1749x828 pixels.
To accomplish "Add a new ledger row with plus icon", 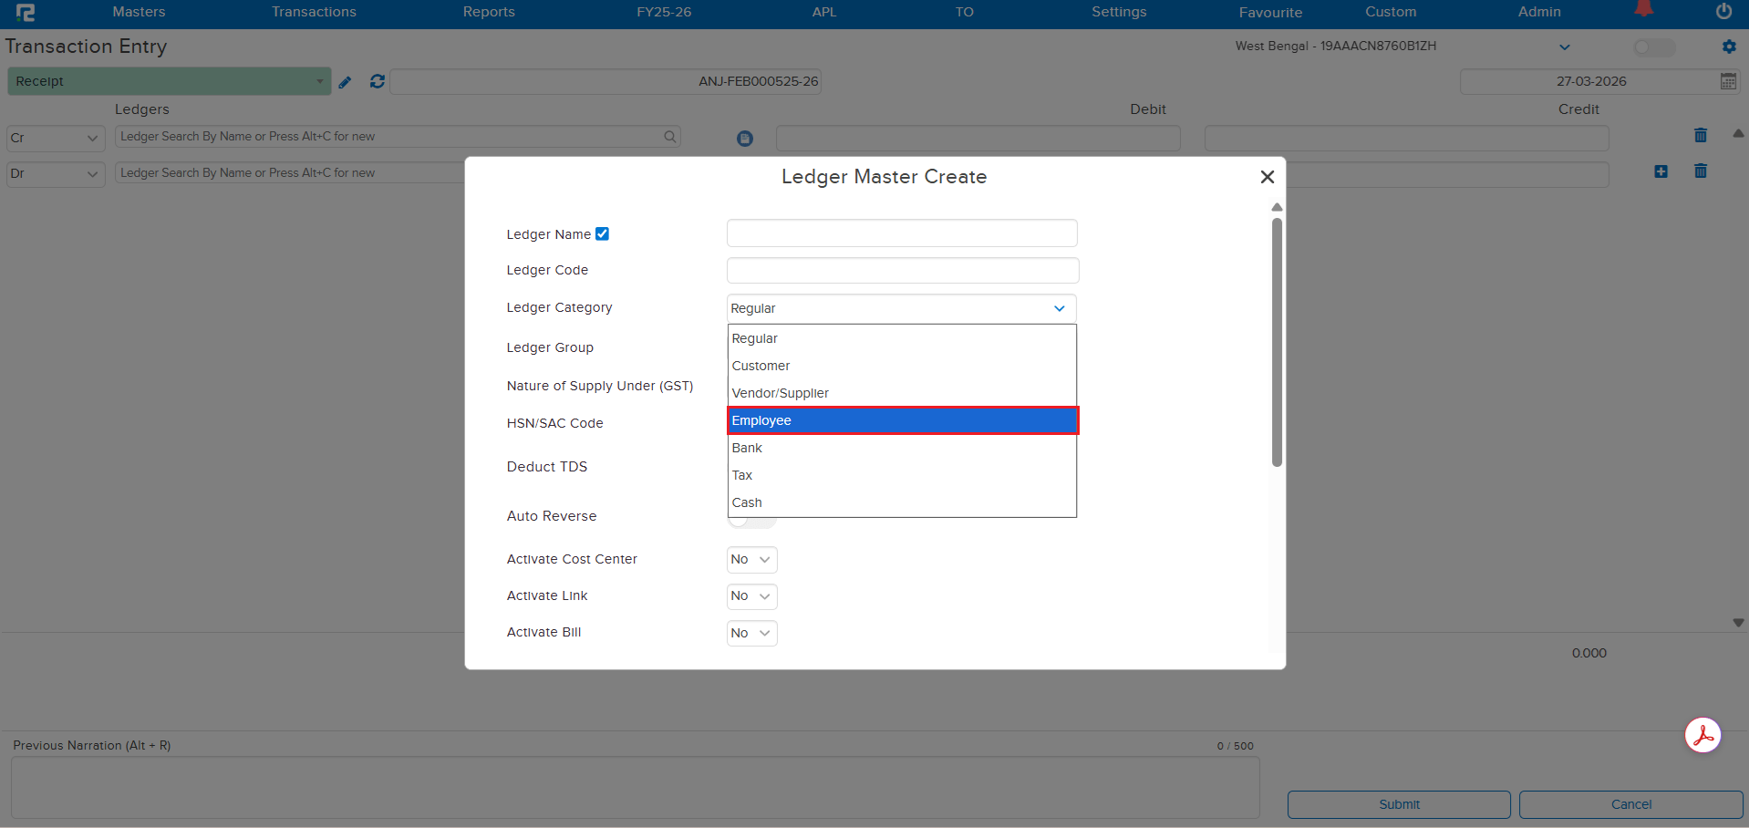I will coord(1661,171).
